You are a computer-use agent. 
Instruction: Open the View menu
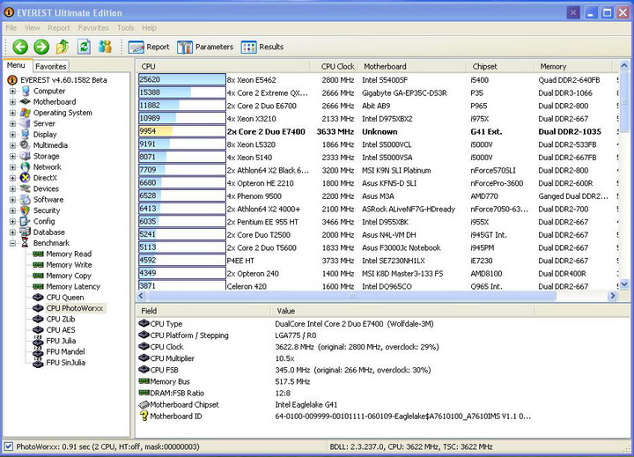[x=32, y=28]
